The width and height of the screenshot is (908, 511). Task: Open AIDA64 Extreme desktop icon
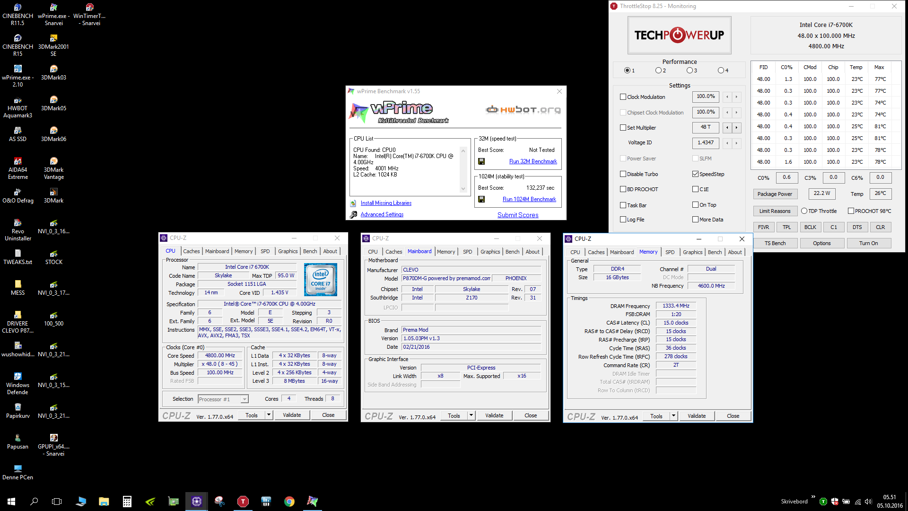[x=17, y=168]
